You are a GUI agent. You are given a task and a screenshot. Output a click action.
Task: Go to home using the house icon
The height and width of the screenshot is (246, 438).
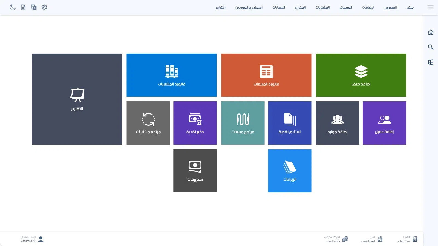click(x=431, y=32)
